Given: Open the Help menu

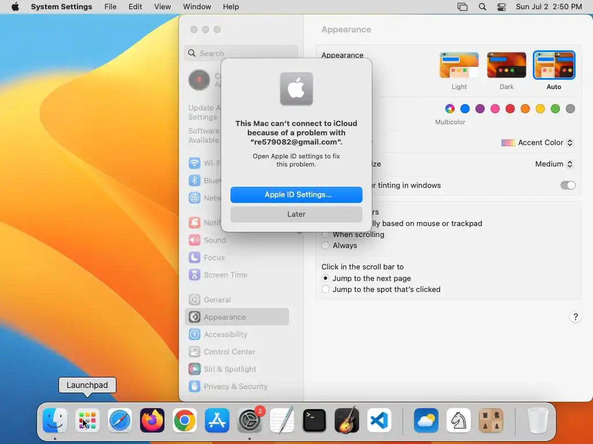Looking at the screenshot, I should pyautogui.click(x=230, y=7).
